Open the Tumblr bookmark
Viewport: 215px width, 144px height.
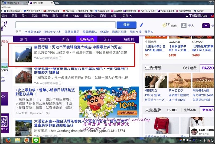199,11
